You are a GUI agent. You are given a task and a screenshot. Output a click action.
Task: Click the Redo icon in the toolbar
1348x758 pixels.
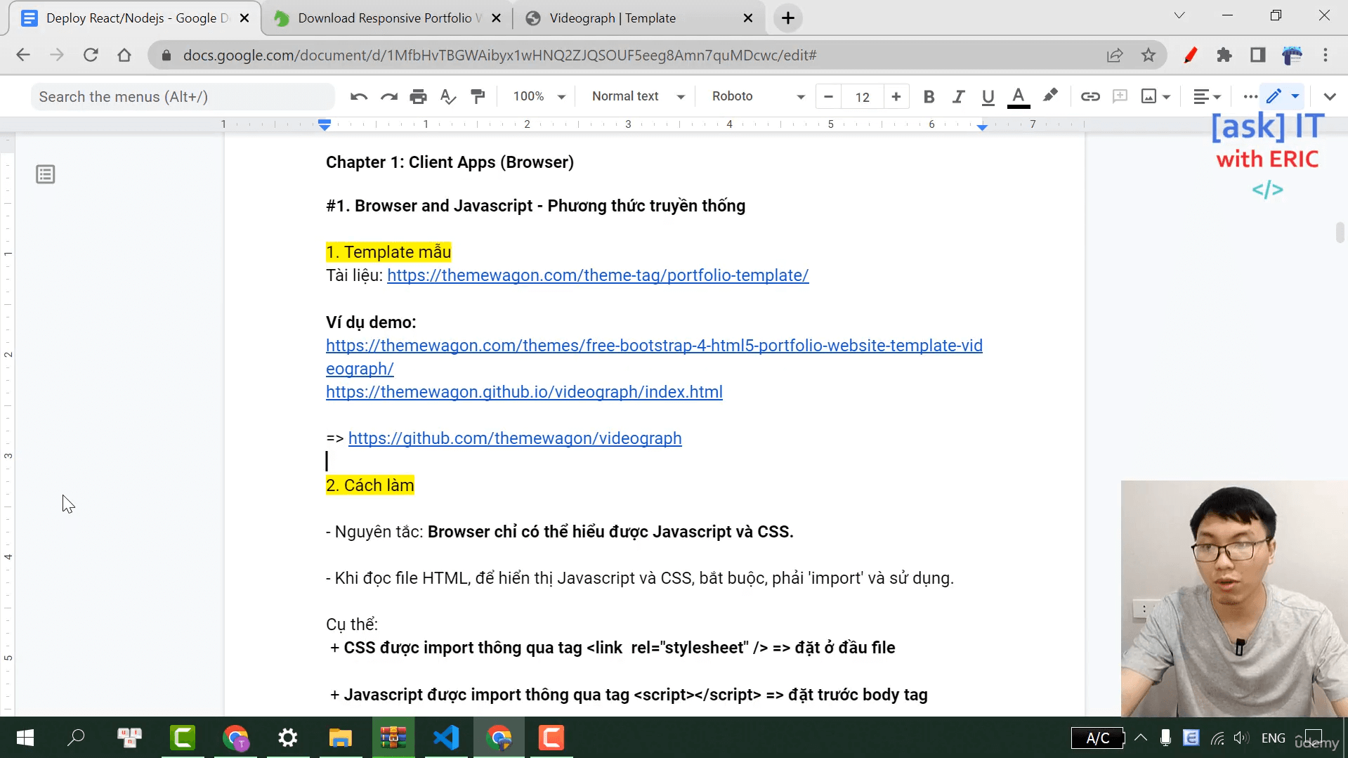(x=388, y=96)
